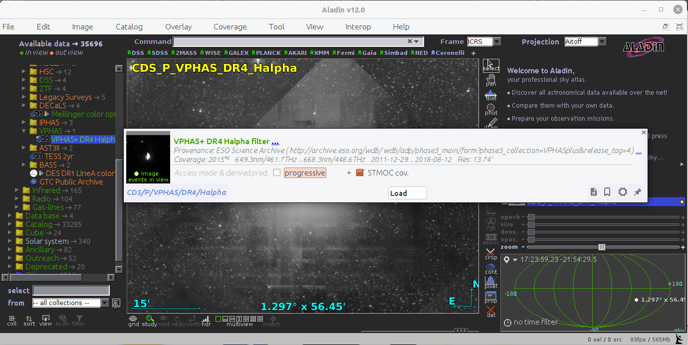Image resolution: width=688 pixels, height=345 pixels.
Task: Click the study magnifier icon
Action: [x=149, y=321]
